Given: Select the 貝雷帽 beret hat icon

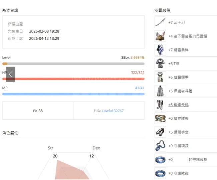Looking at the screenshot, I should pos(160,36).
